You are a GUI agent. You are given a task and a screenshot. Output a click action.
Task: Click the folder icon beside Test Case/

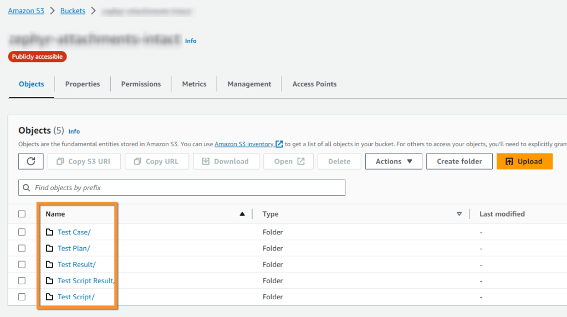[50, 232]
